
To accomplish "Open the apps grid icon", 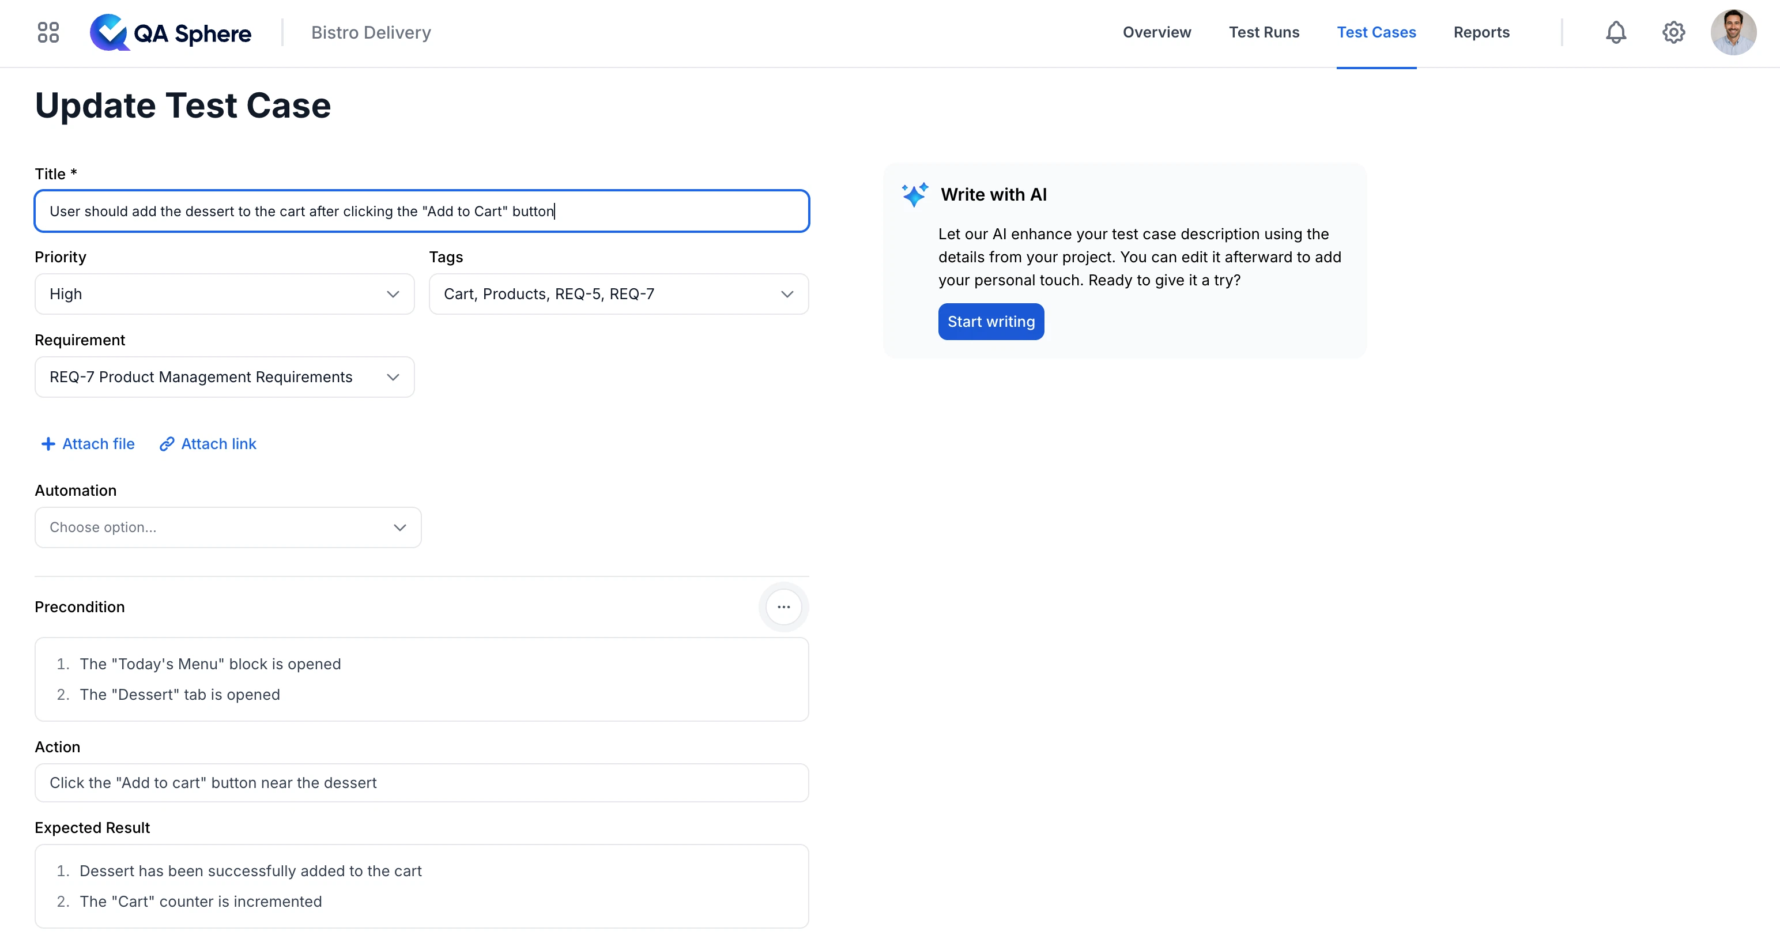I will (x=48, y=32).
